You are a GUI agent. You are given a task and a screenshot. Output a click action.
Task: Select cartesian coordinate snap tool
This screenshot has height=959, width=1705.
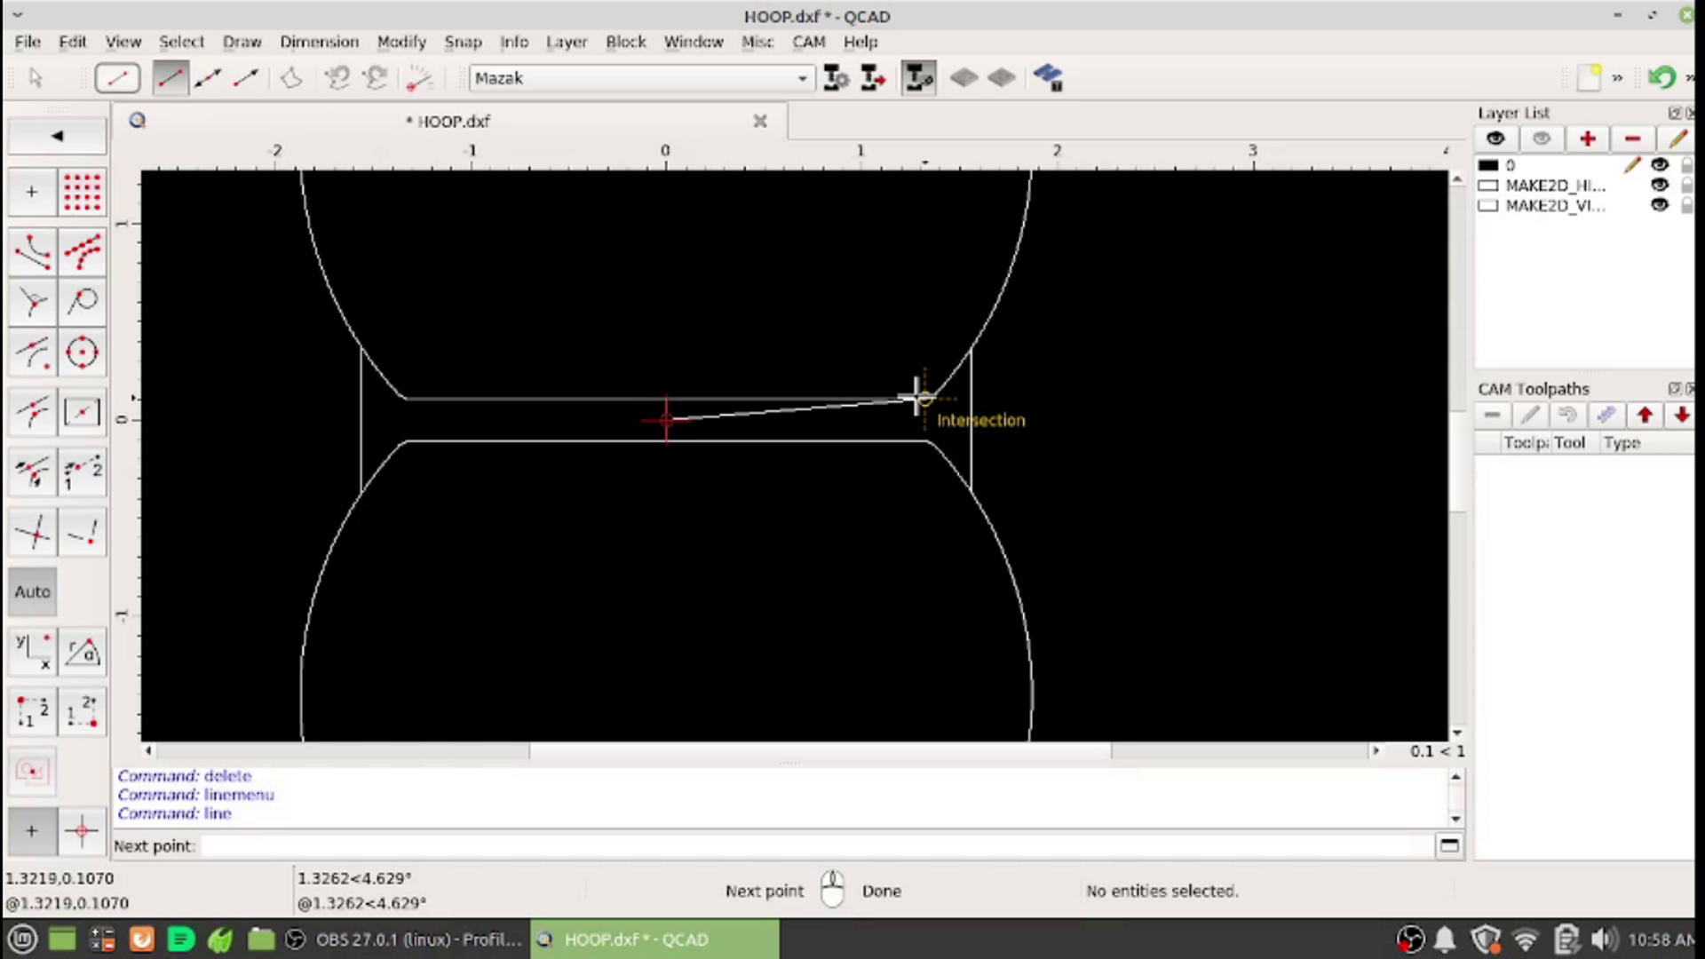pyautogui.click(x=32, y=652)
